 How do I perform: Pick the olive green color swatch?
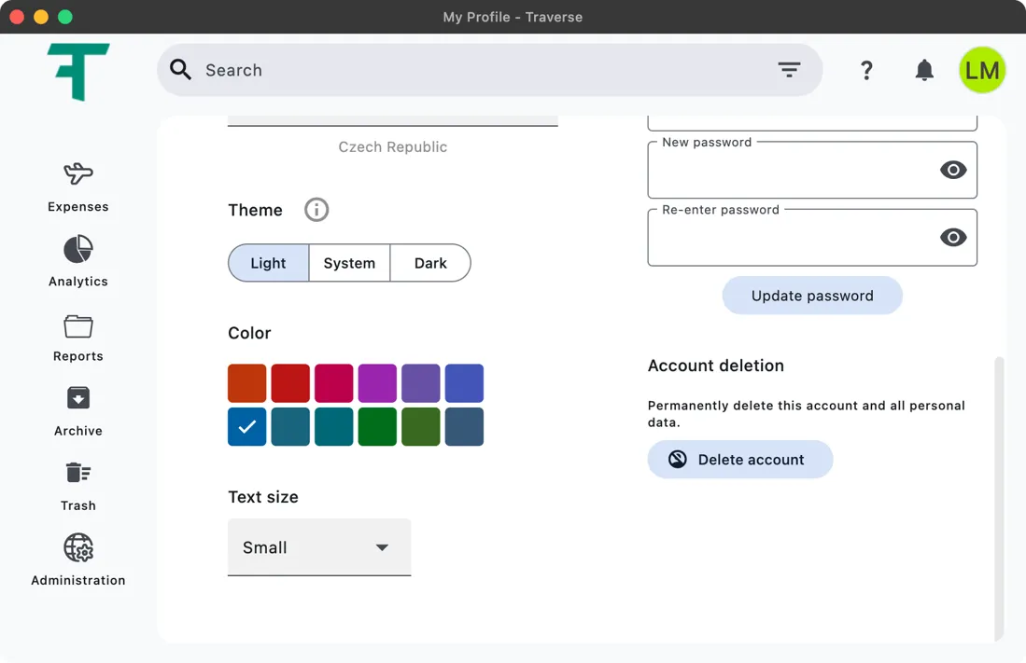point(421,427)
